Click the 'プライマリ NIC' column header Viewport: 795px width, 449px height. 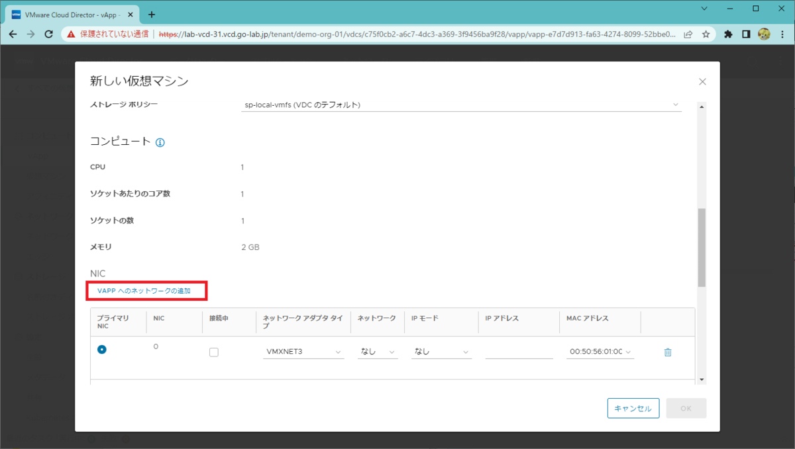pyautogui.click(x=113, y=322)
